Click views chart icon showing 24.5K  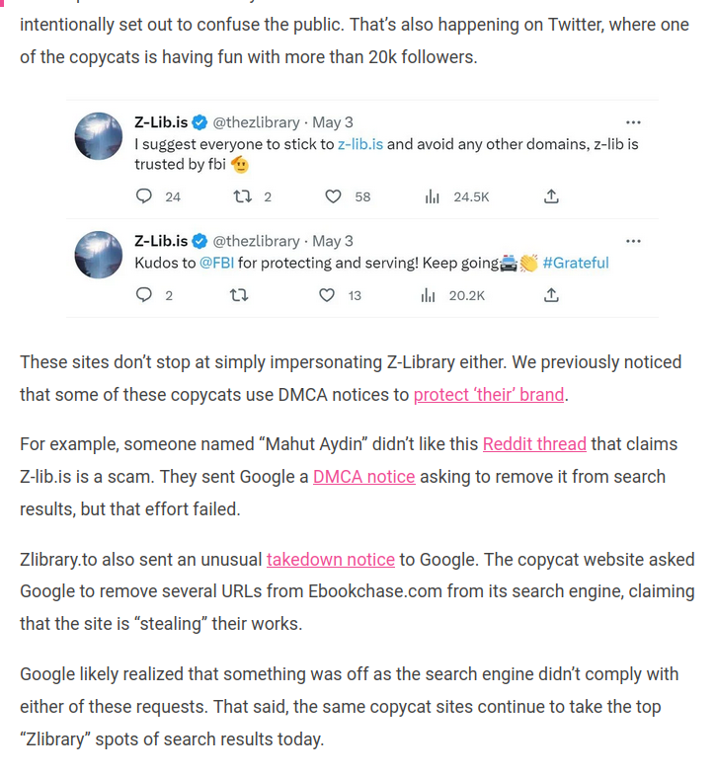432,196
